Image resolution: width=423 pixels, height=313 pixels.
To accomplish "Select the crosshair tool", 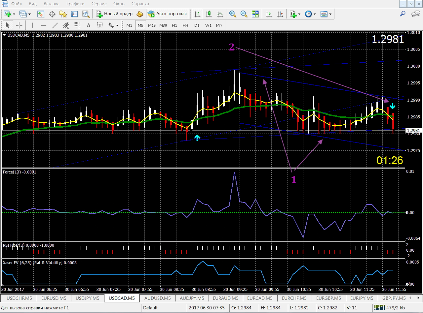I will coord(19,25).
